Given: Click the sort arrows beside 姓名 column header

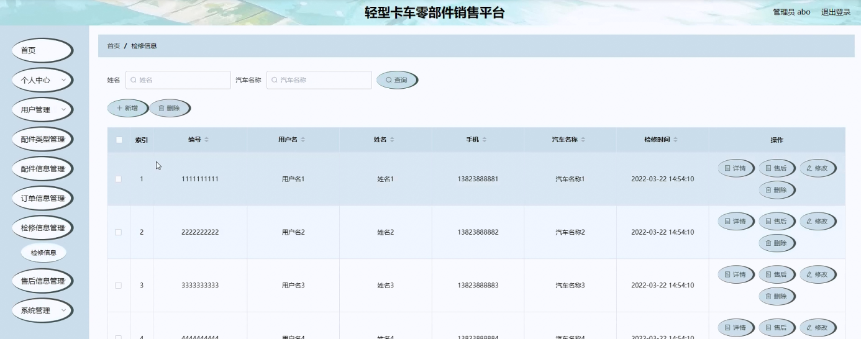Looking at the screenshot, I should point(392,140).
